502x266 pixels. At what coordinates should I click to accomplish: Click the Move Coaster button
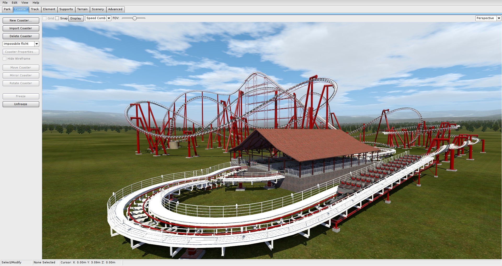pyautogui.click(x=21, y=67)
